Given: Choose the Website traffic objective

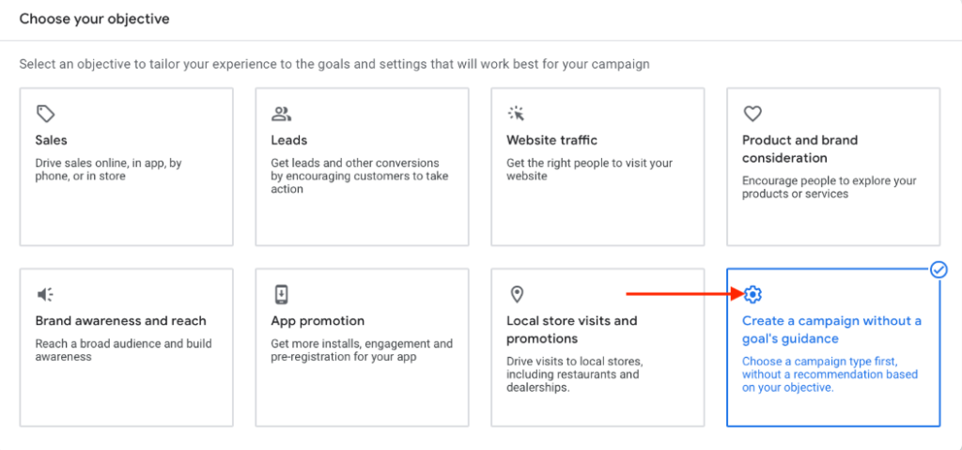Looking at the screenshot, I should pyautogui.click(x=597, y=166).
